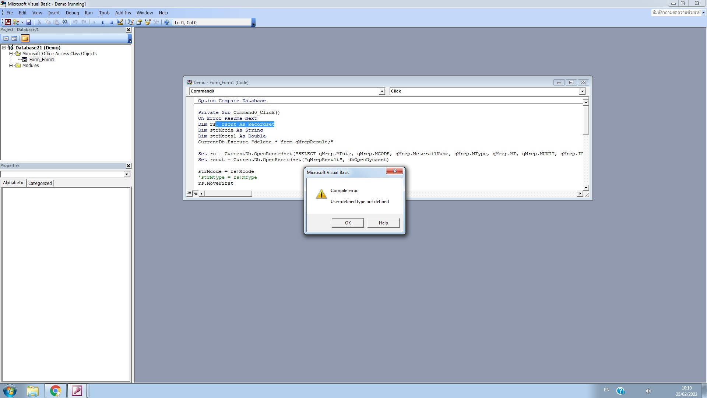Screen dimensions: 707x398
Task: Select Database21 (Demo) project item
Action: point(38,48)
